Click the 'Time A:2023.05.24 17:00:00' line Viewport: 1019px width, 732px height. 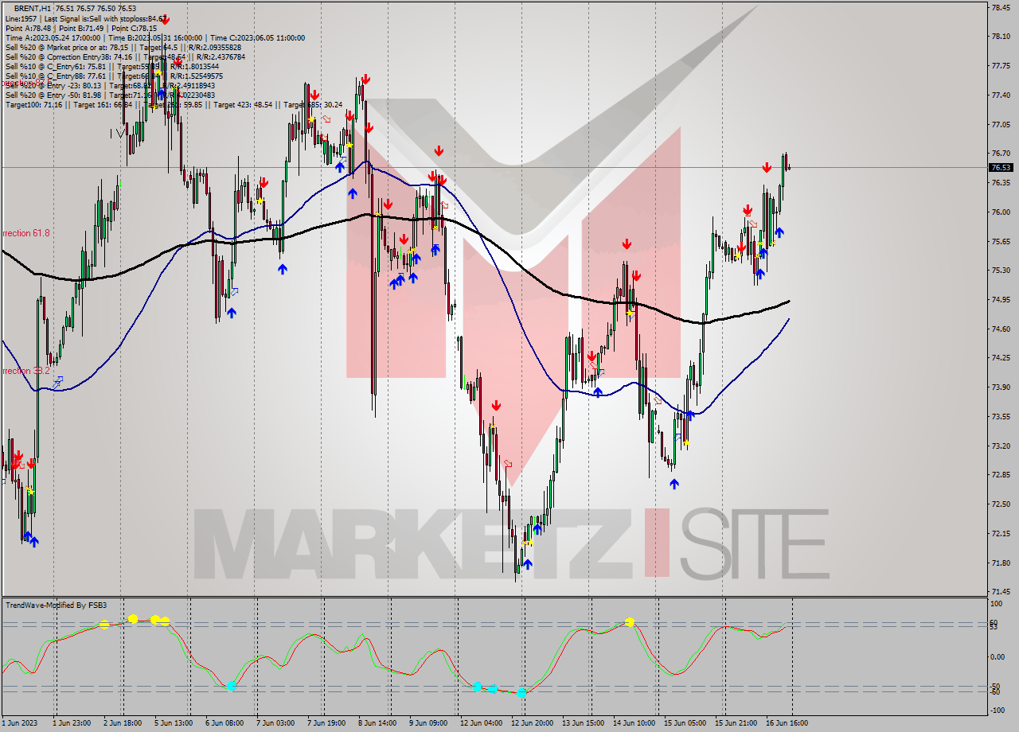pyautogui.click(x=154, y=37)
